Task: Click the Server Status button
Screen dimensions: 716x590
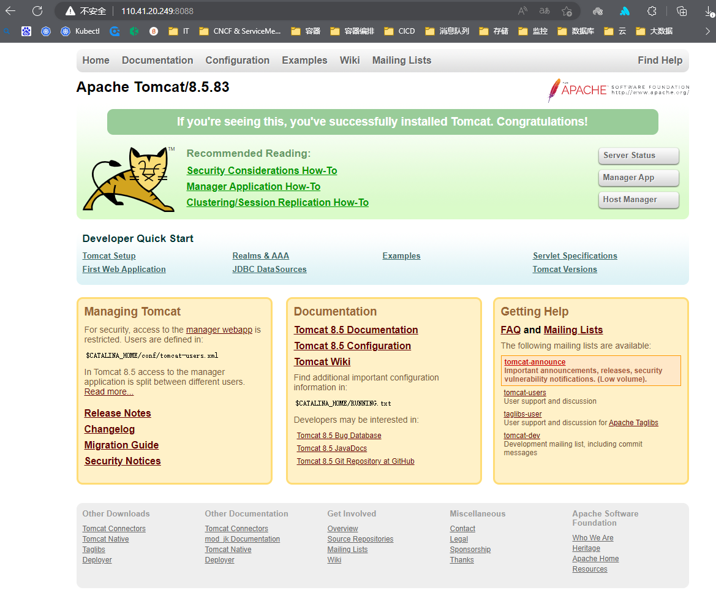Action: point(638,155)
